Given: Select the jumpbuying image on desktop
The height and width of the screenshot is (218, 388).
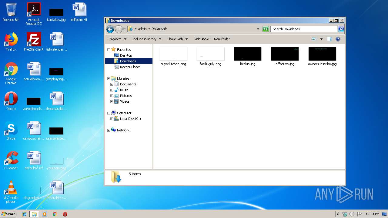Looking at the screenshot, I should point(56,74).
